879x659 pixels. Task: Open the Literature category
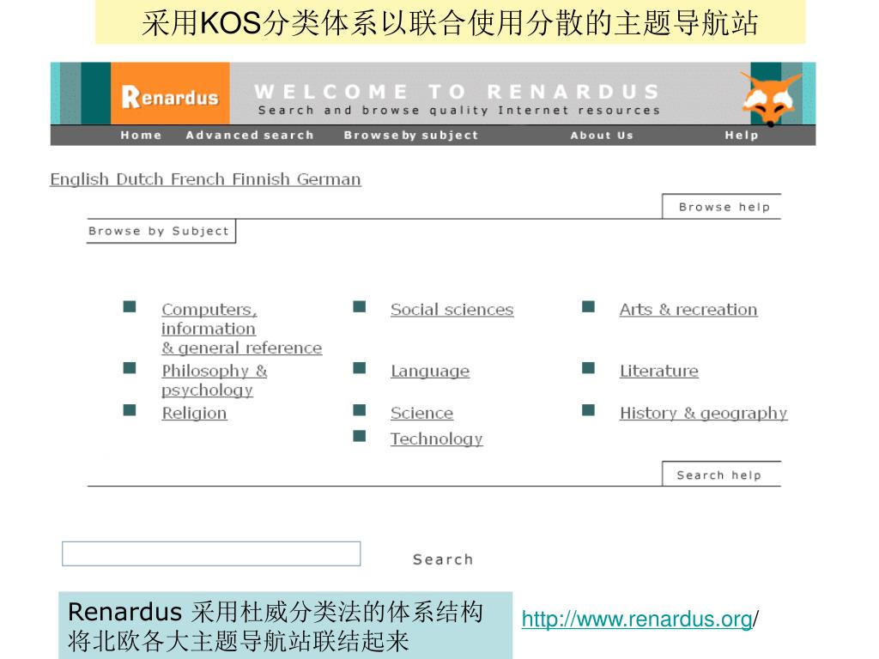pos(658,371)
